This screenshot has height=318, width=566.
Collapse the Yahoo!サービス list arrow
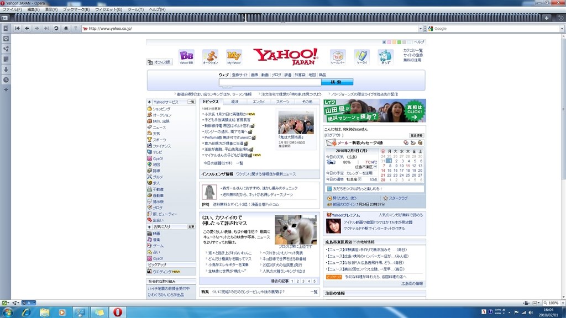(149, 102)
